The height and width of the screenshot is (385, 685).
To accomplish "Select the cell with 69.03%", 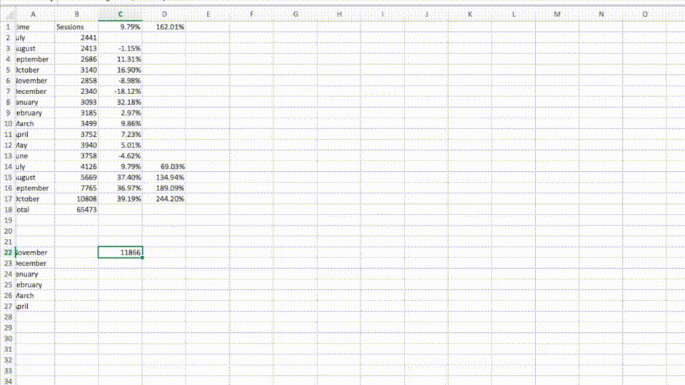I will pos(165,166).
